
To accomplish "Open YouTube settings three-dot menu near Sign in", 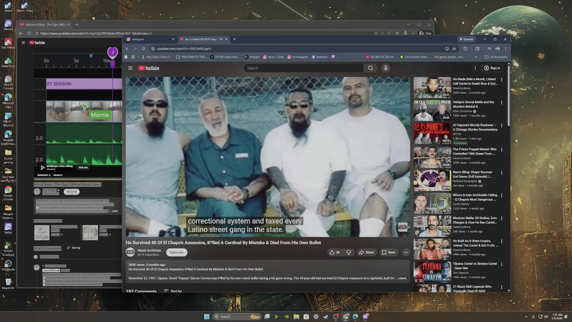I will (x=475, y=68).
